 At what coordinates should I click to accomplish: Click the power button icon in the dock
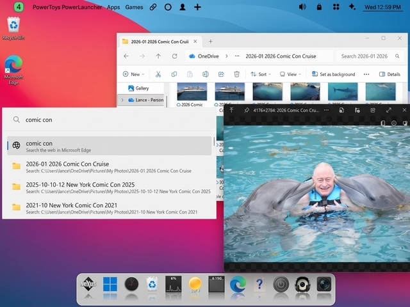[x=281, y=284]
